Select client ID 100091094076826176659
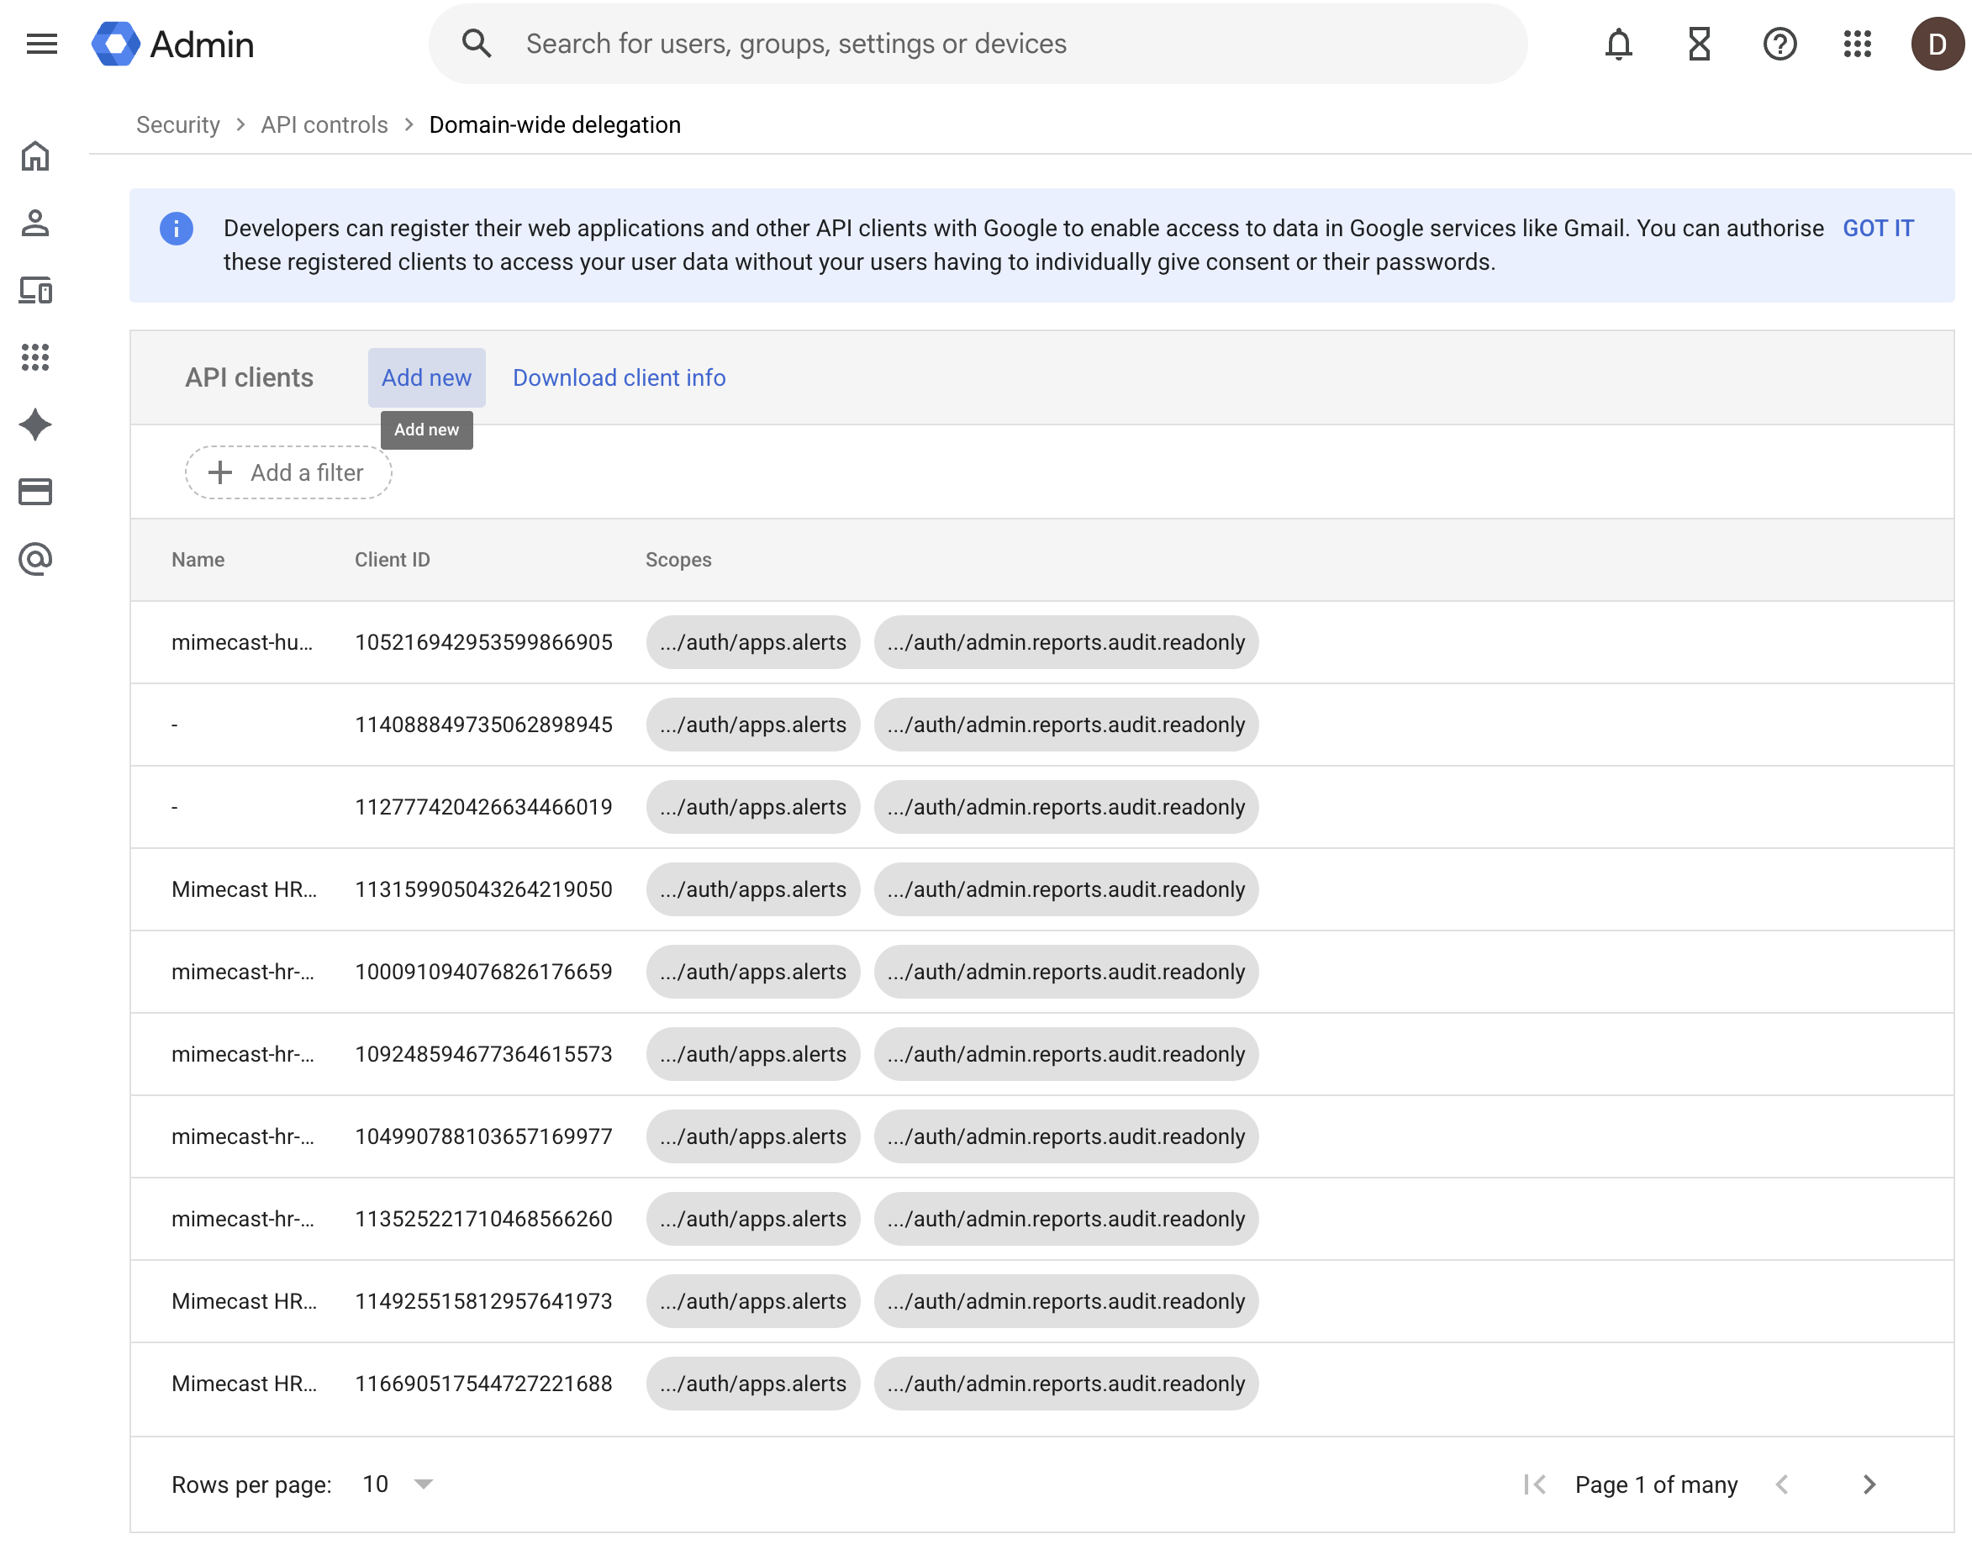Image resolution: width=1972 pixels, height=1550 pixels. [483, 972]
